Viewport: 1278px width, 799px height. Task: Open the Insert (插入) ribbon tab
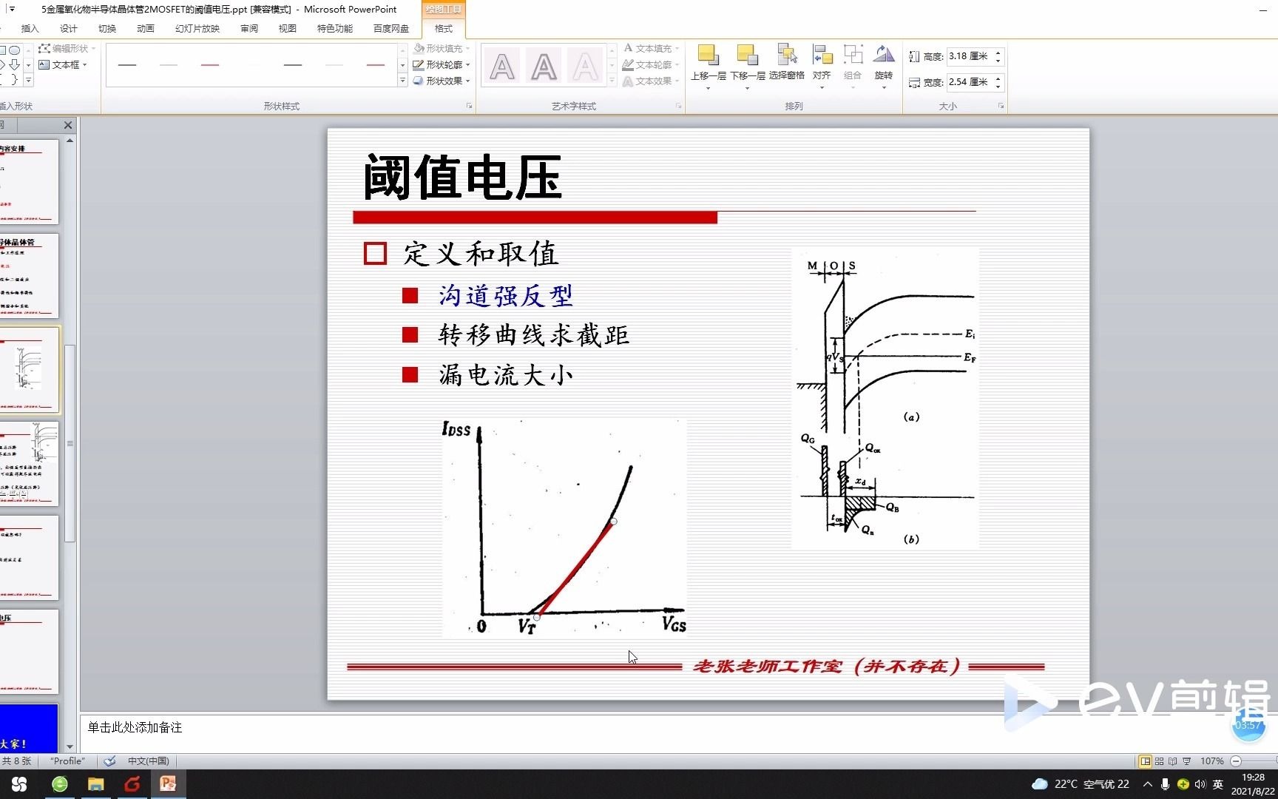[30, 28]
